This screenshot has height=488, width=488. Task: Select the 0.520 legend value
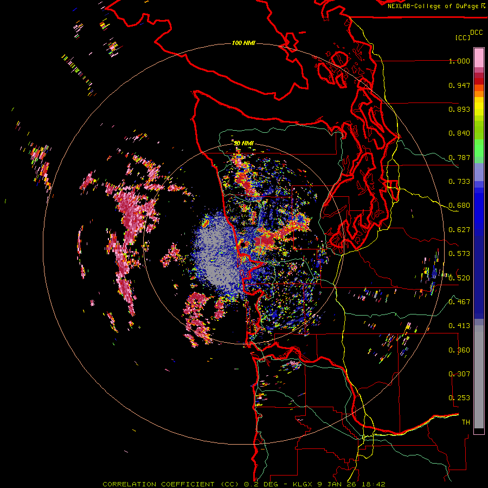[459, 278]
